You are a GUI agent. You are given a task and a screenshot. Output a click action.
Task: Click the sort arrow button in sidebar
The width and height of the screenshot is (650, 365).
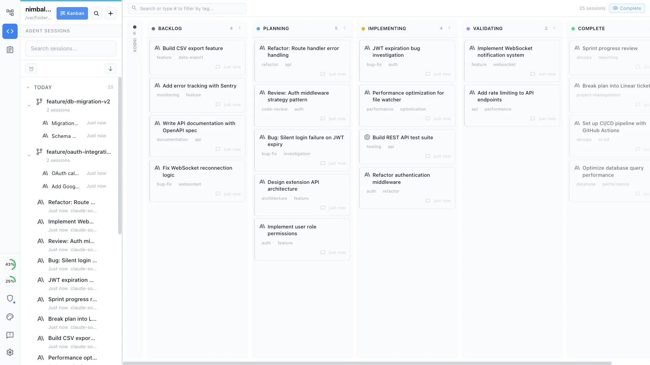pos(110,68)
